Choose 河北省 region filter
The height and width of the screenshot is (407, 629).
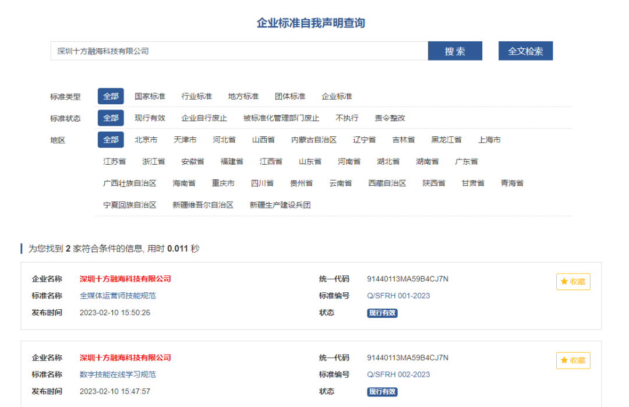tap(224, 140)
